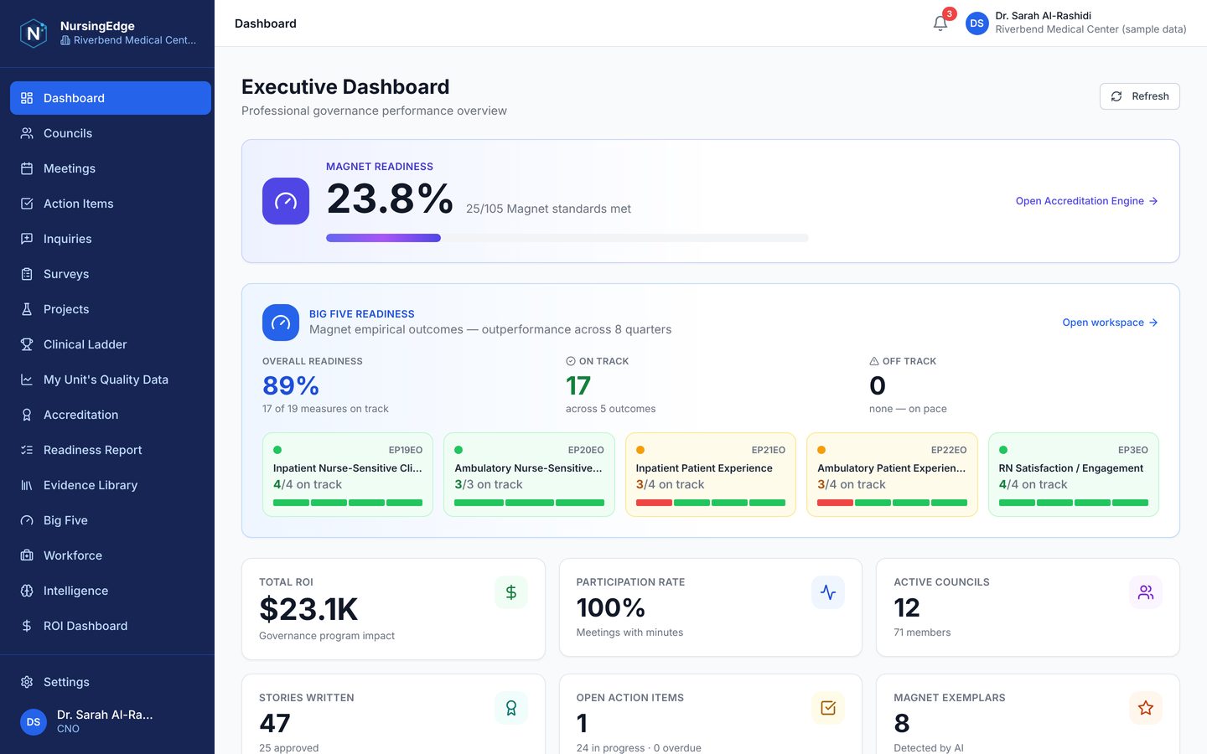Screen dimensions: 1207x754
Task: Open the Readiness Report page
Action: (x=111, y=450)
